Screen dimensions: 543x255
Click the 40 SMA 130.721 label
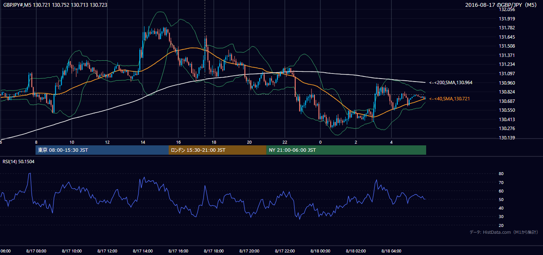(450, 99)
